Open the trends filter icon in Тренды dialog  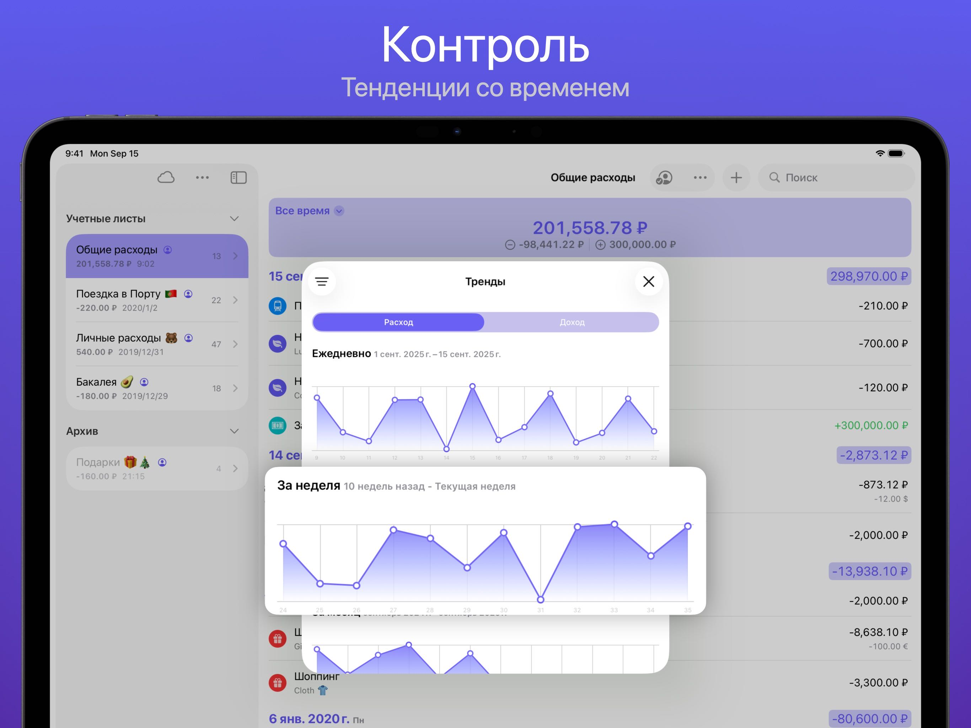point(323,282)
